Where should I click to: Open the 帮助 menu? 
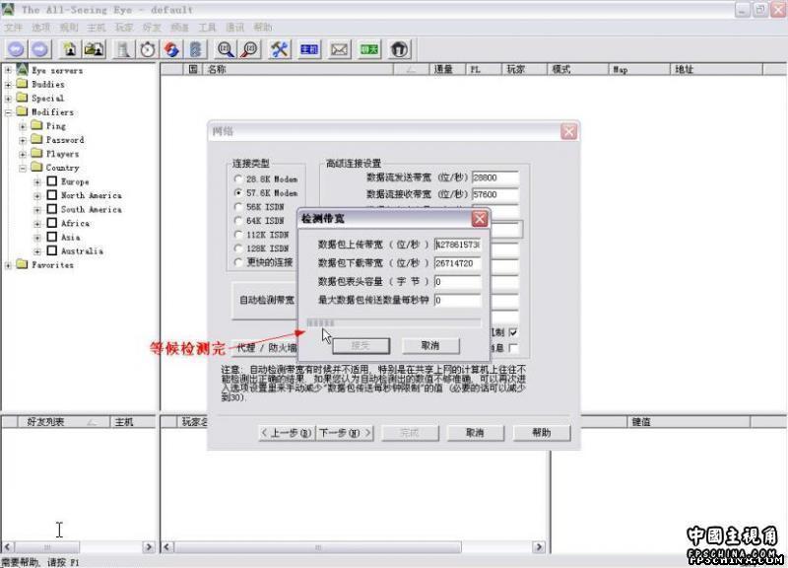point(262,28)
